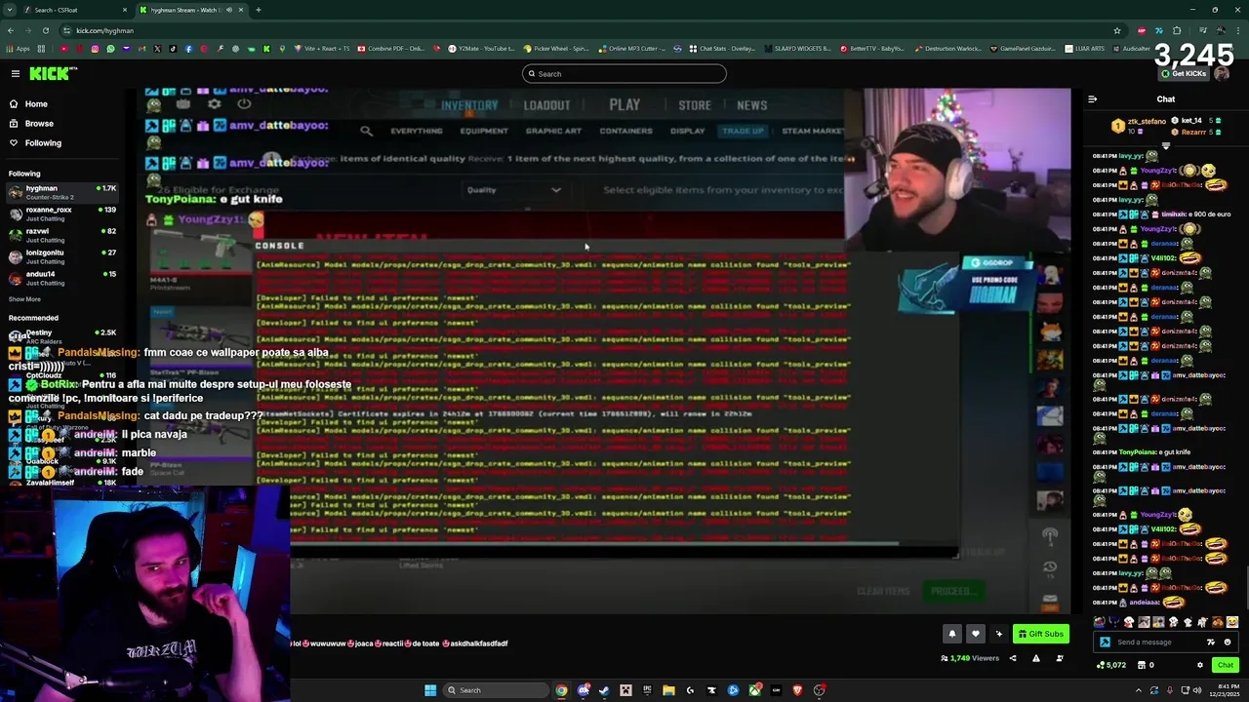Screen dimensions: 1249x702
Task: Click the icon right of report triangle
Action: [1060, 658]
